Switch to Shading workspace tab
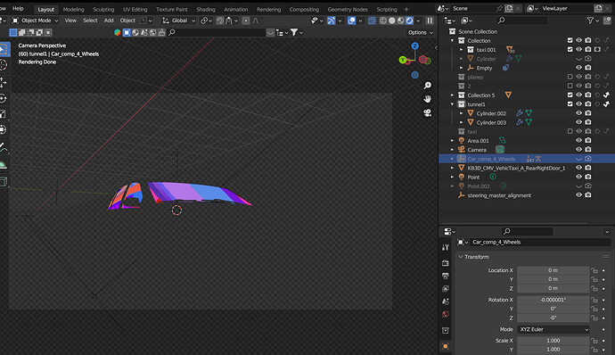 [206, 10]
